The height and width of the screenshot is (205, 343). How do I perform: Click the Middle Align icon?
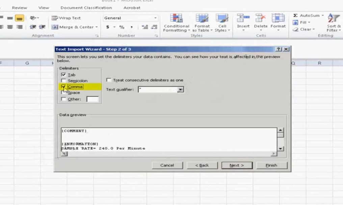click(x=10, y=18)
